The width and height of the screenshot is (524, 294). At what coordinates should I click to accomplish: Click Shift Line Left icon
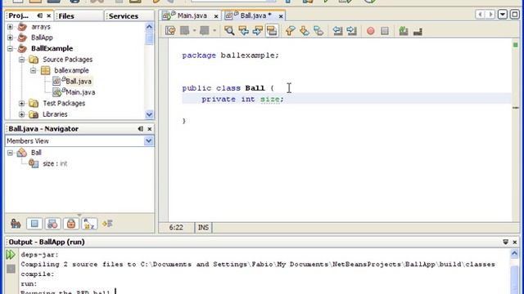coord(337,31)
